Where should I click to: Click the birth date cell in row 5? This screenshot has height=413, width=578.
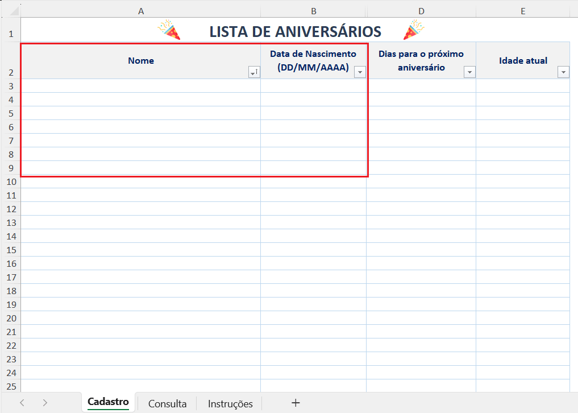pyautogui.click(x=313, y=113)
